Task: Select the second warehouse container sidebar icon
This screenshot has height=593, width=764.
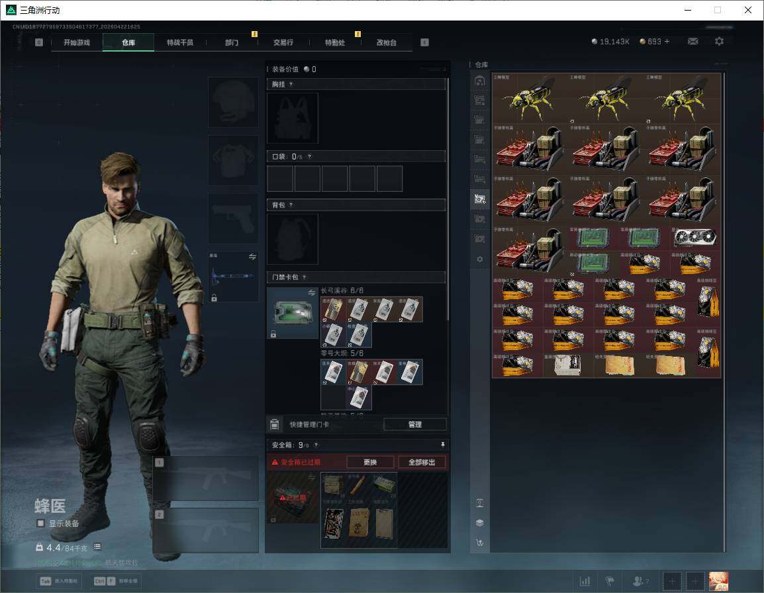Action: click(x=480, y=101)
